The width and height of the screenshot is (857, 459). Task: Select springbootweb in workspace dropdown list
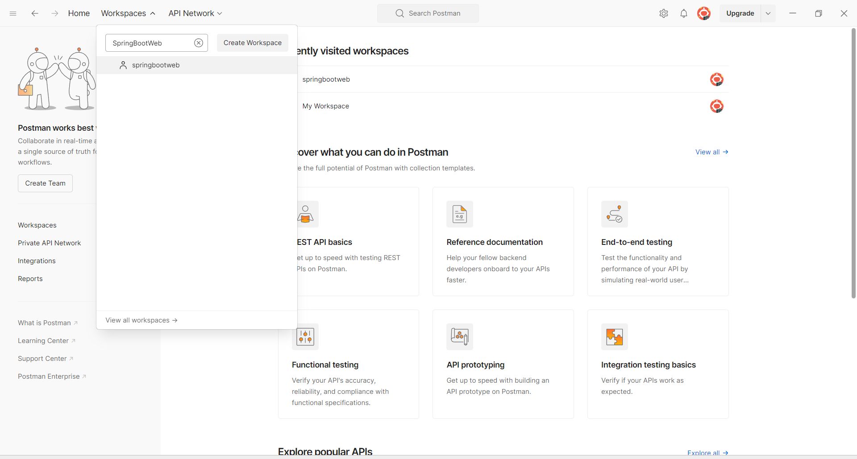coord(197,65)
